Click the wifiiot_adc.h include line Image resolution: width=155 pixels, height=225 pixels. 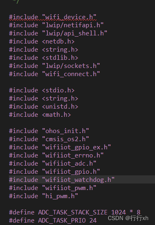point(53,164)
